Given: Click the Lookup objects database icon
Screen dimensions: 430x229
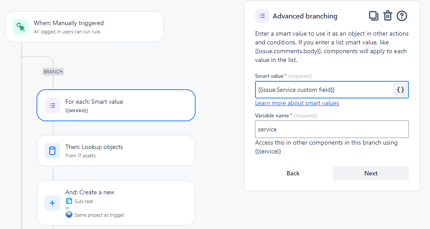Looking at the screenshot, I should coord(52,151).
